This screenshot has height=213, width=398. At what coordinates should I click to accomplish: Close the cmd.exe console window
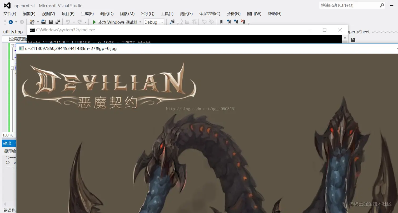tap(340, 30)
